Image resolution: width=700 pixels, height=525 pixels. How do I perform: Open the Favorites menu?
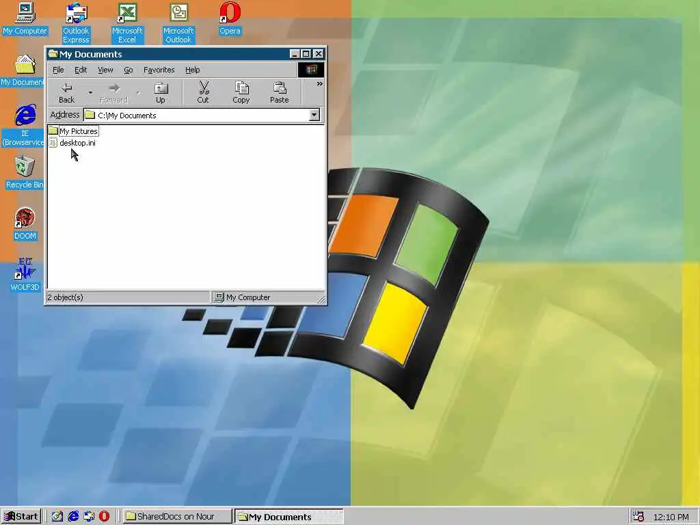(x=159, y=70)
